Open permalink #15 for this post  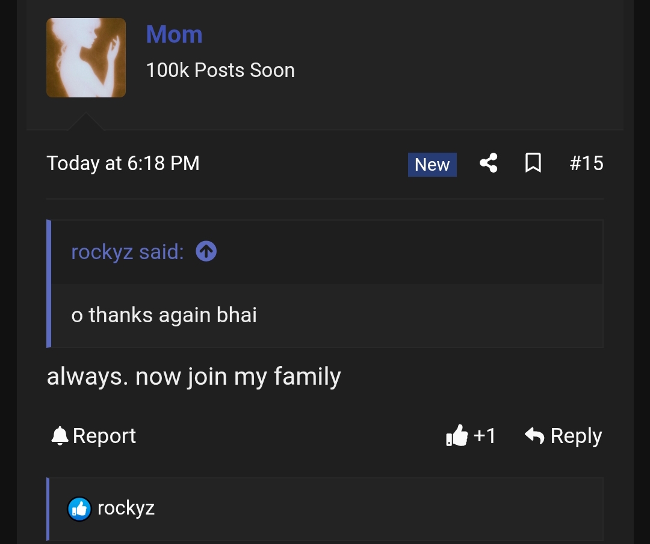(586, 164)
